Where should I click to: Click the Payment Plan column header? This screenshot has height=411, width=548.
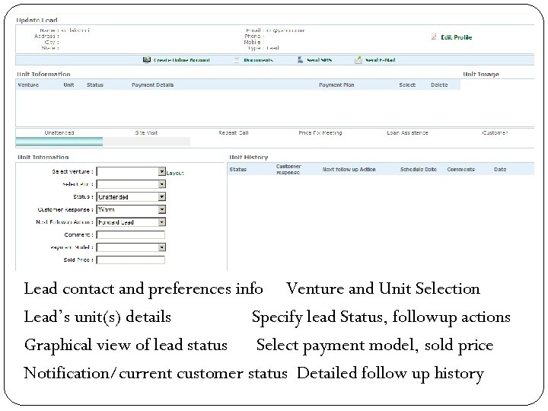point(336,85)
